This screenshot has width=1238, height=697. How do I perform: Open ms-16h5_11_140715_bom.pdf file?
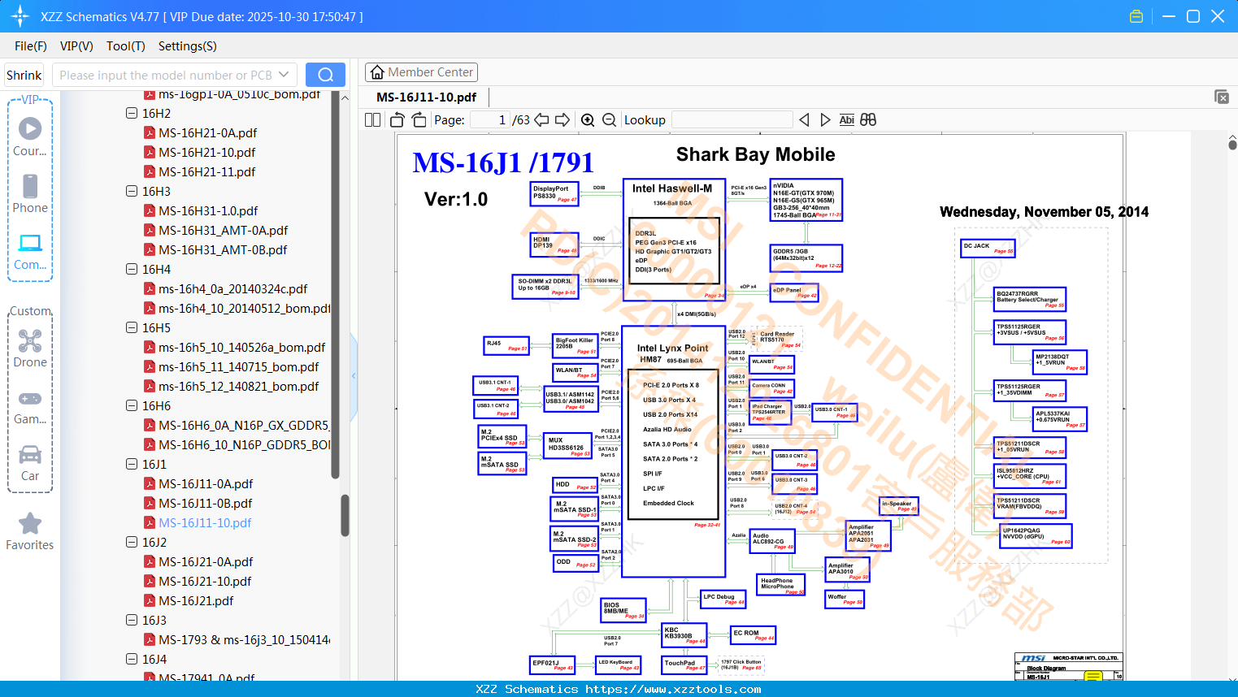coord(239,366)
